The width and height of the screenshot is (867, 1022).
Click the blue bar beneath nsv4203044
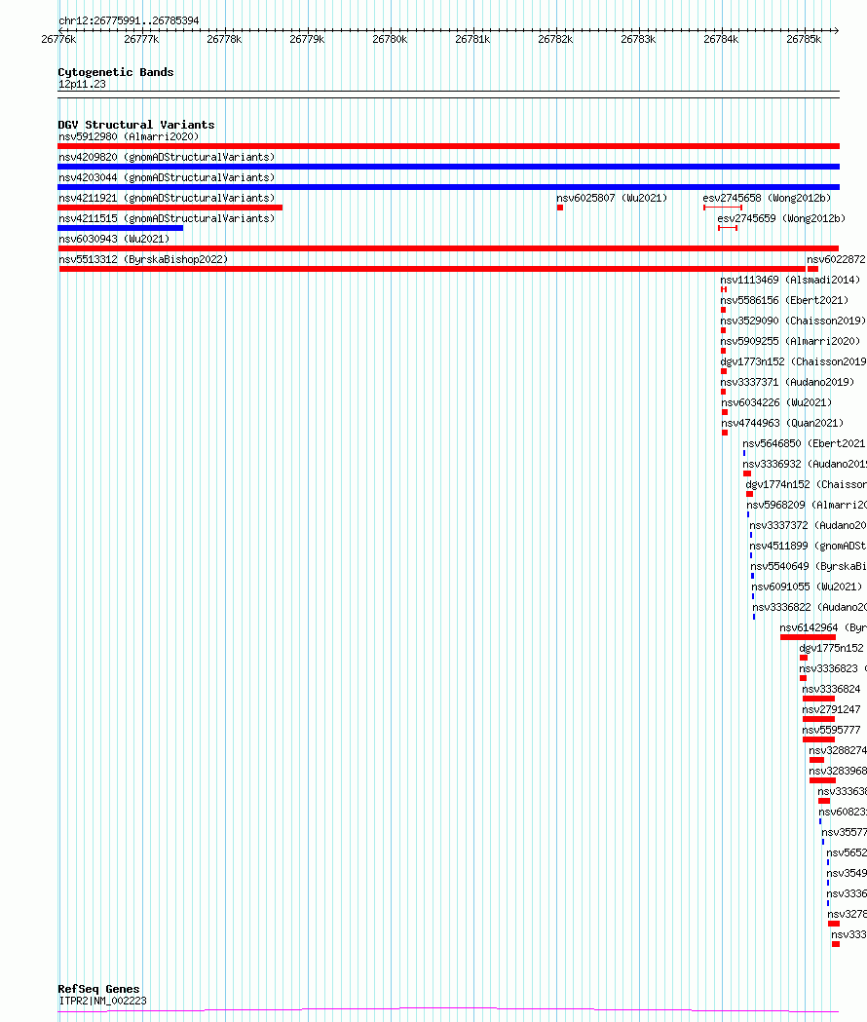[448, 187]
